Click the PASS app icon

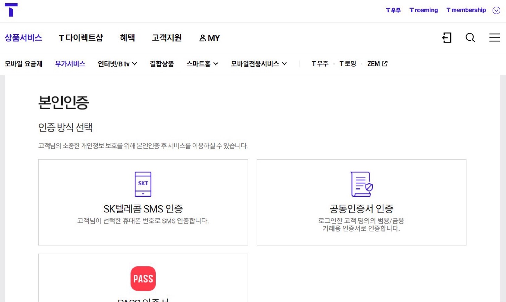143,278
